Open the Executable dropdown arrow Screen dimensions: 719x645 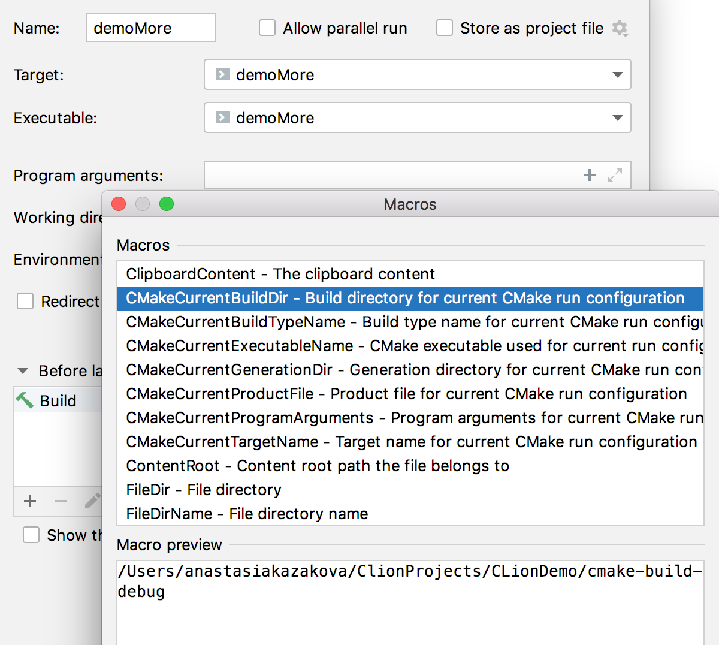(618, 118)
